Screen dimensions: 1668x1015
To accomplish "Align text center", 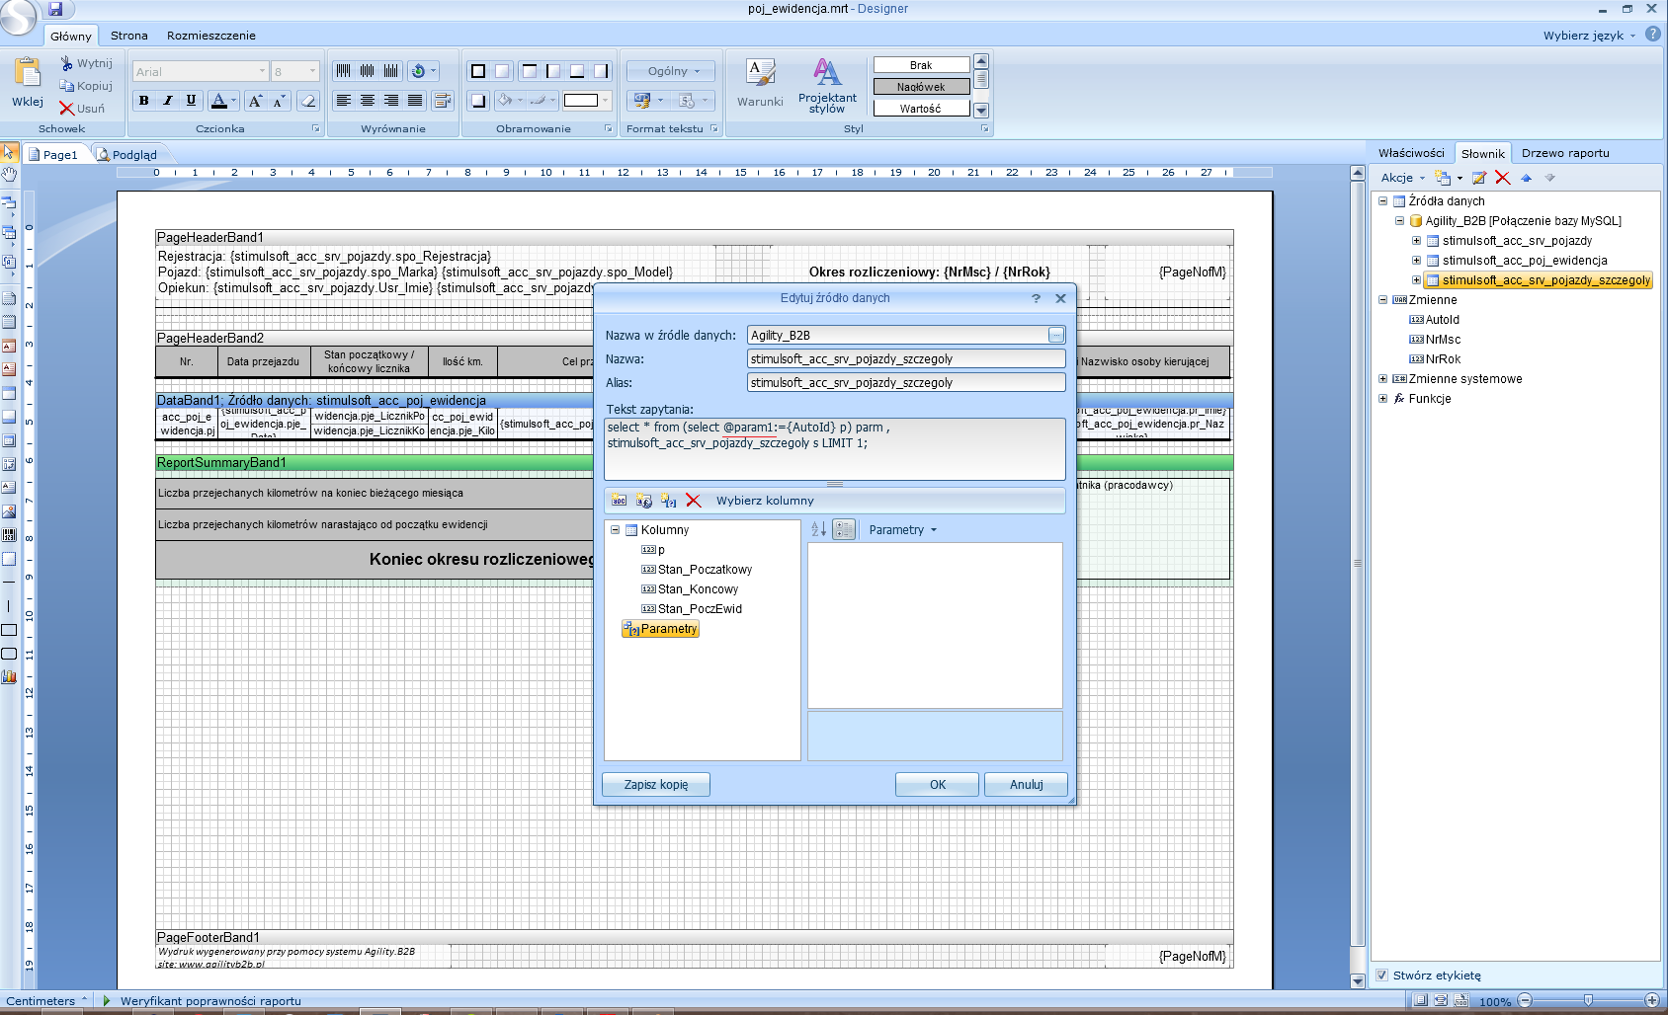I will coord(368,100).
